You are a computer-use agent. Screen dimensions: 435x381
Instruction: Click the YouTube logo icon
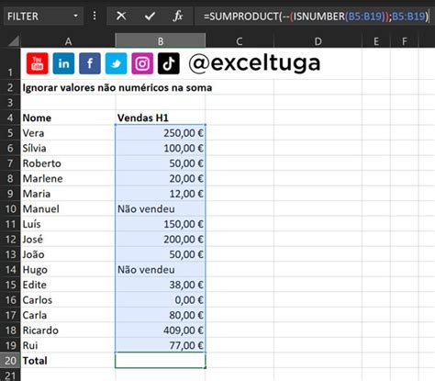tap(37, 63)
